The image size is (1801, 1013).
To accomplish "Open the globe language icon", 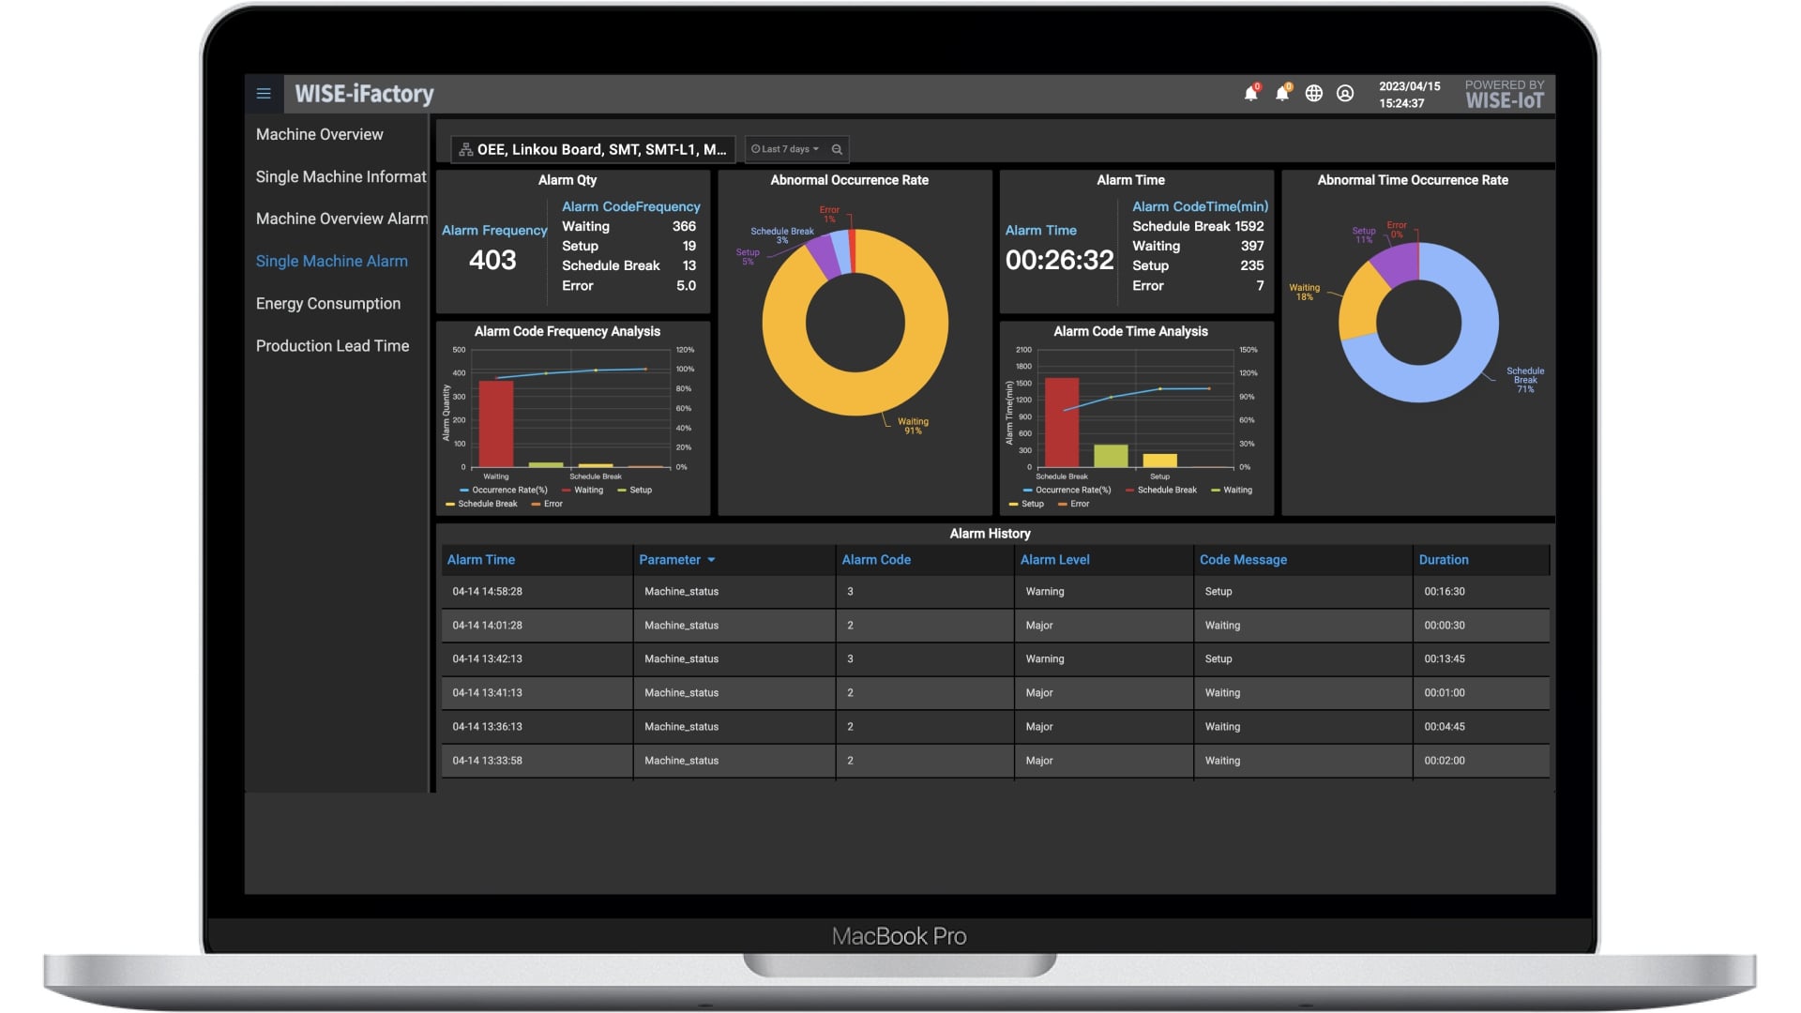I will (1314, 94).
